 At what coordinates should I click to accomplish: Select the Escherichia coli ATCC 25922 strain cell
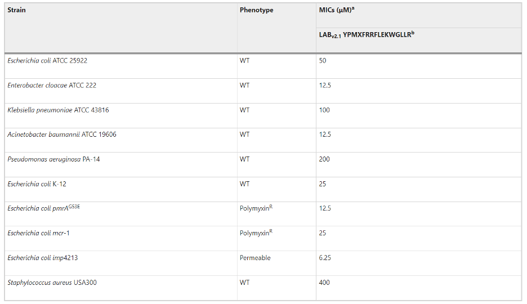47,61
